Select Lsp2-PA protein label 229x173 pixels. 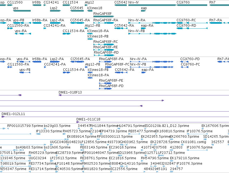(57, 59)
